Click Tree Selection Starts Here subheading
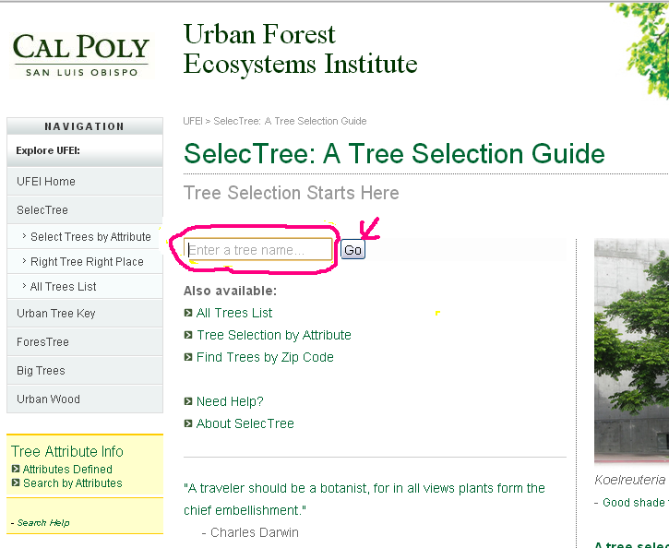 292,193
